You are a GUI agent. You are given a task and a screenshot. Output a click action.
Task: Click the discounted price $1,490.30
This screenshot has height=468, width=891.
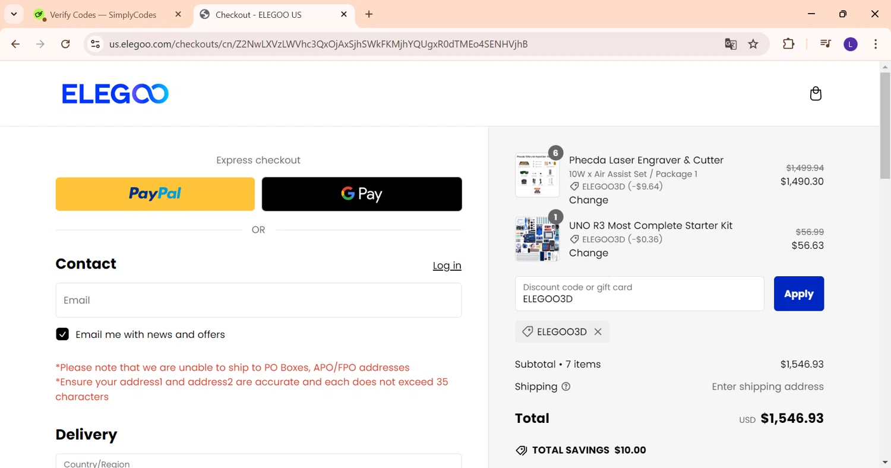coord(802,182)
